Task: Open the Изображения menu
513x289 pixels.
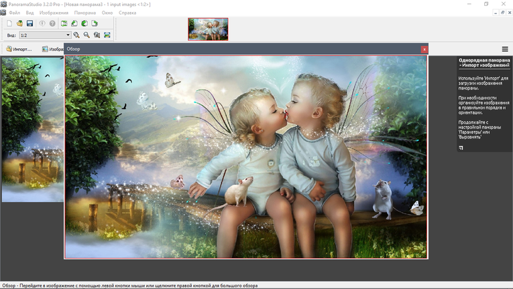Action: [54, 13]
